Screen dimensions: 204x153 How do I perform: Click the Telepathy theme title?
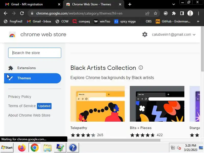[79, 128]
